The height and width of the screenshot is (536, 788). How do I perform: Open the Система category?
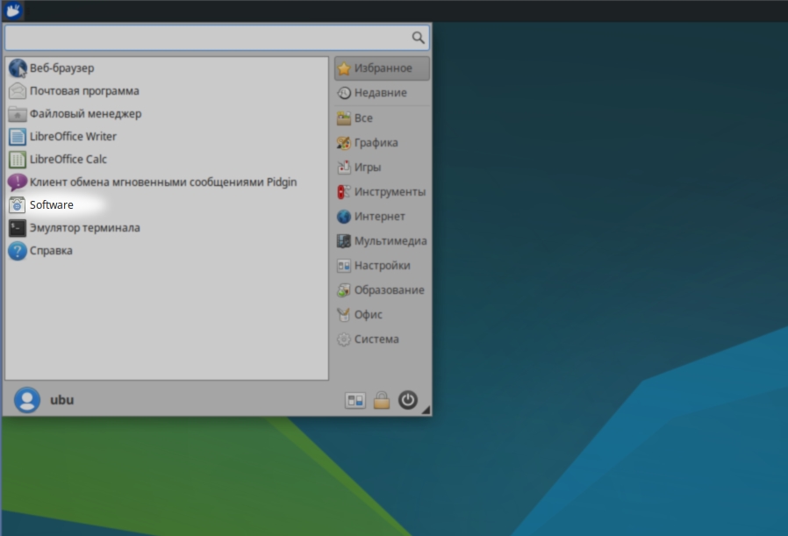tap(382, 339)
